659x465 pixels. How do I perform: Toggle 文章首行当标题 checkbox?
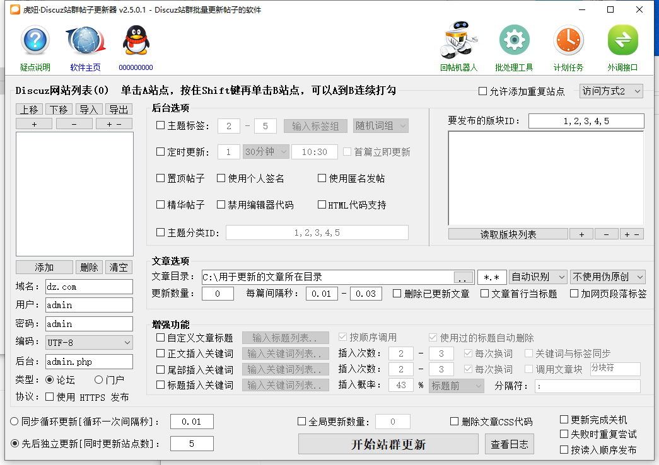484,293
